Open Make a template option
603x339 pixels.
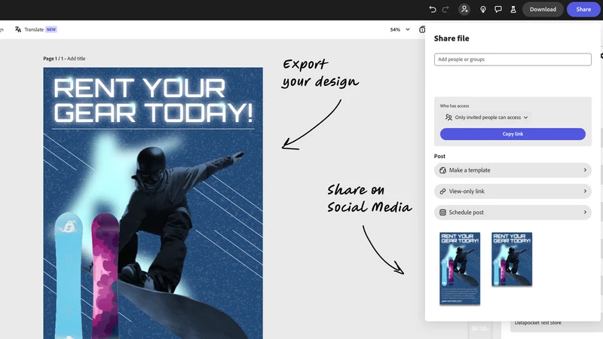coord(513,170)
